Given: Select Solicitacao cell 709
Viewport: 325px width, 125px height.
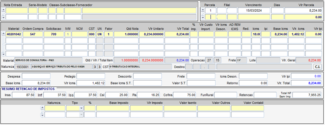Looking at the screenshot, I should click(x=54, y=34).
